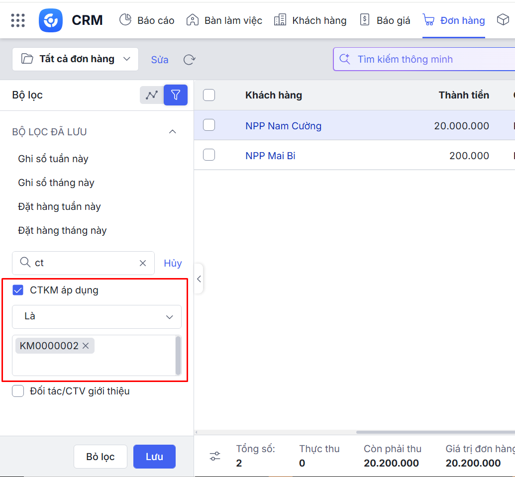Remove the KM0000002 tag
Screen dimensions: 515x477
[86, 346]
